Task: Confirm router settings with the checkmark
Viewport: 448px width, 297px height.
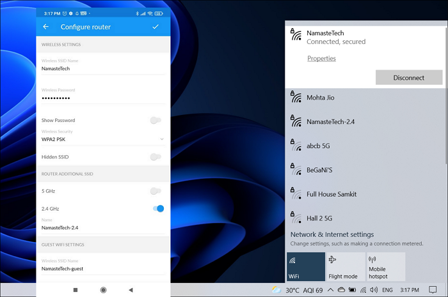Action: point(156,27)
